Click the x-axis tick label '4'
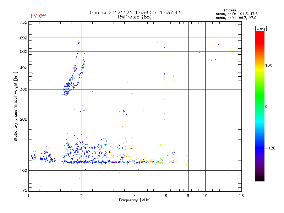284x213 pixels. click(x=135, y=196)
